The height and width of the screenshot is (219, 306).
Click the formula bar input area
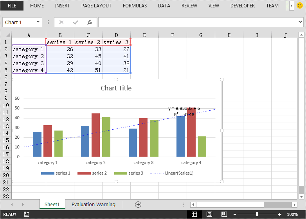point(198,22)
